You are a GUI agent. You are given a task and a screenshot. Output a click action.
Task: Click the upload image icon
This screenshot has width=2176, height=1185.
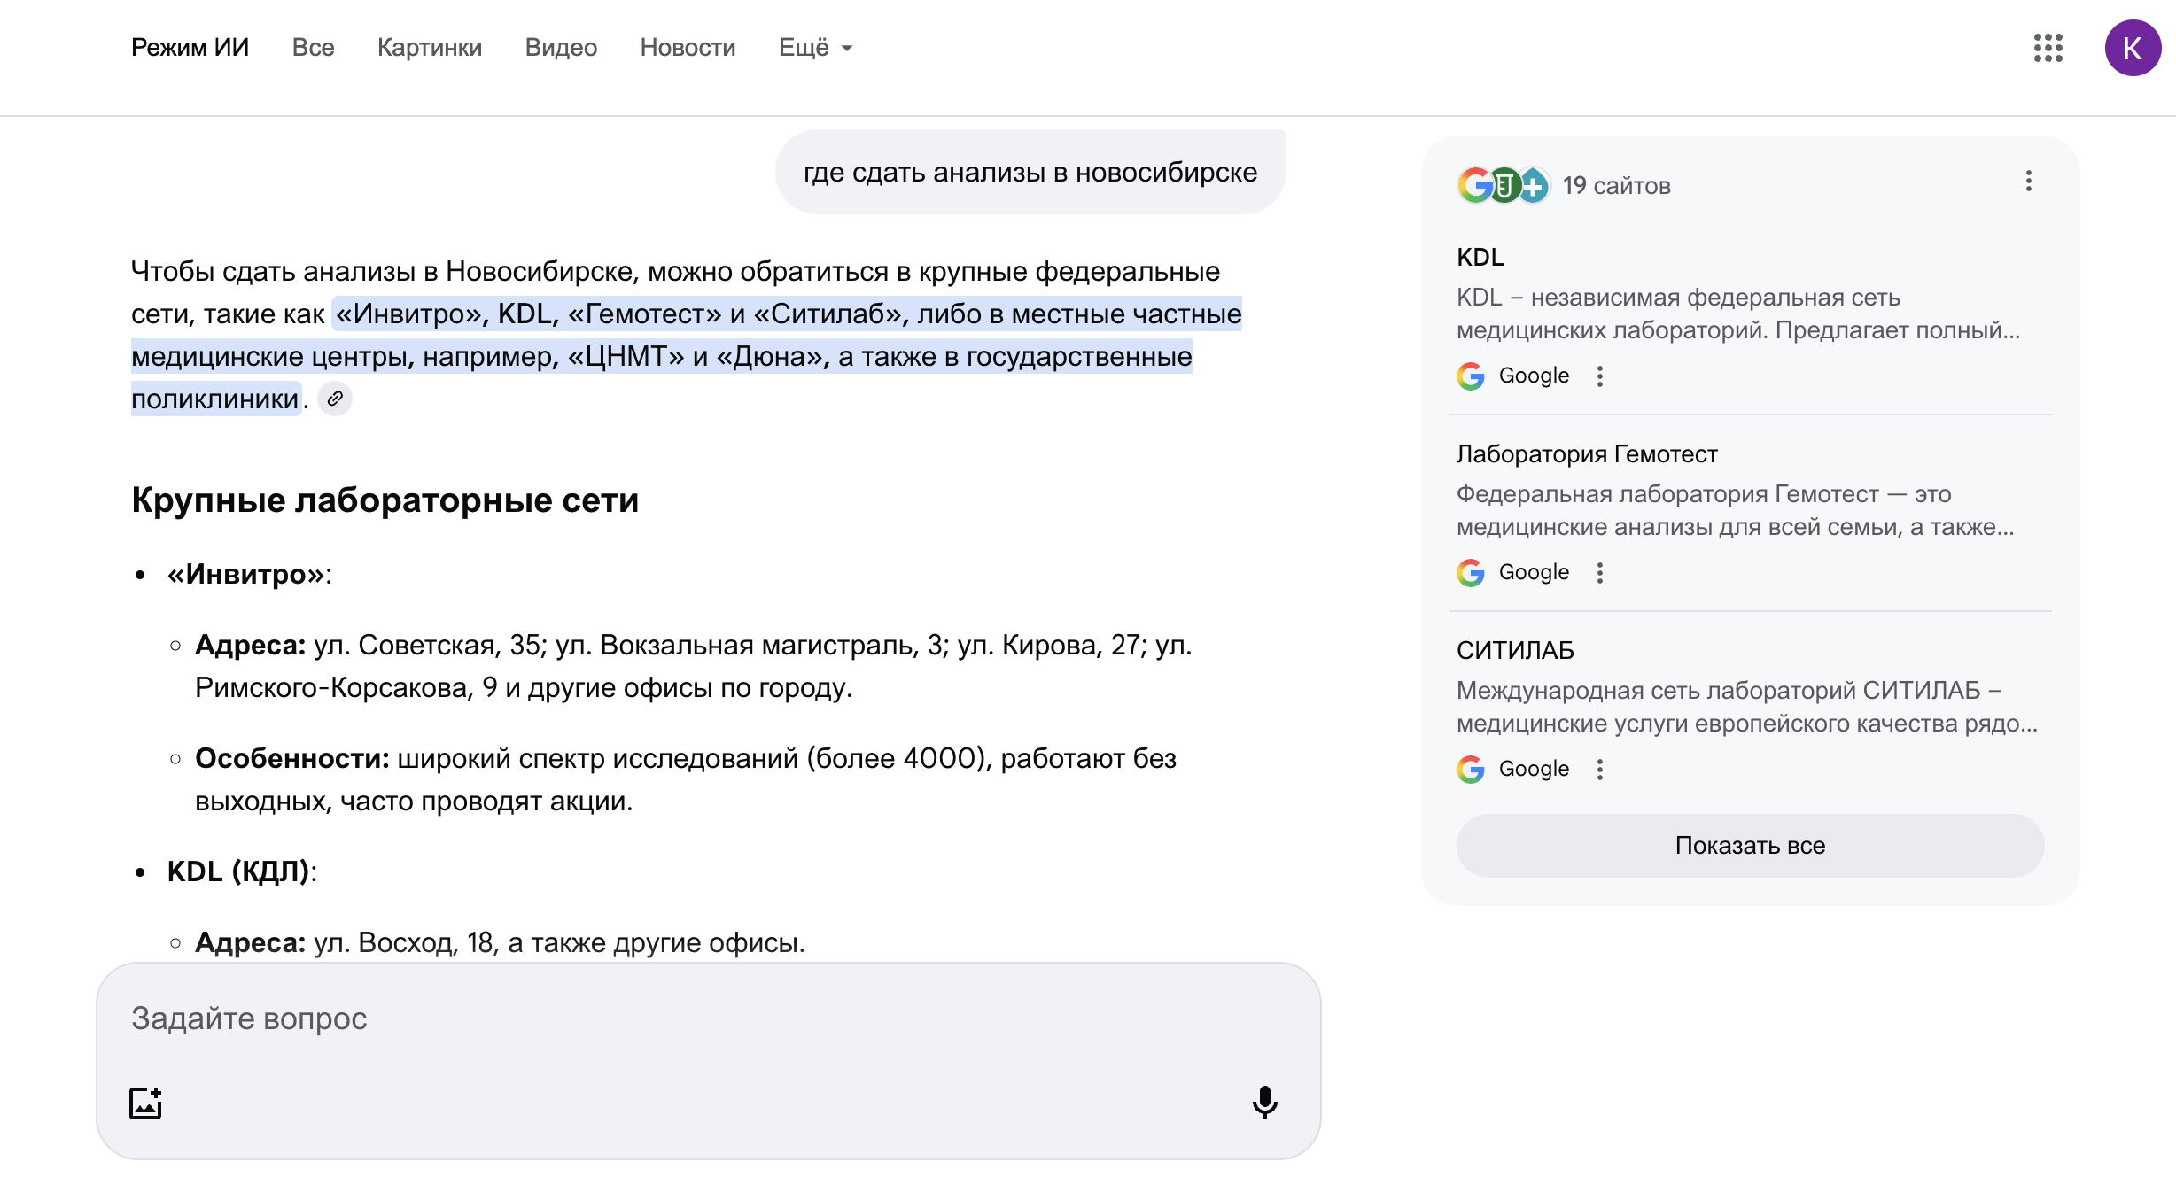145,1103
